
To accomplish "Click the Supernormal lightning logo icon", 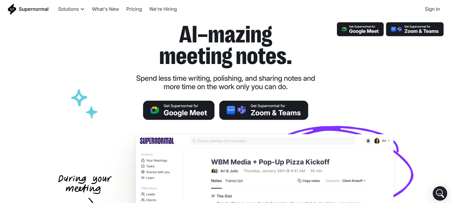I will pos(12,9).
